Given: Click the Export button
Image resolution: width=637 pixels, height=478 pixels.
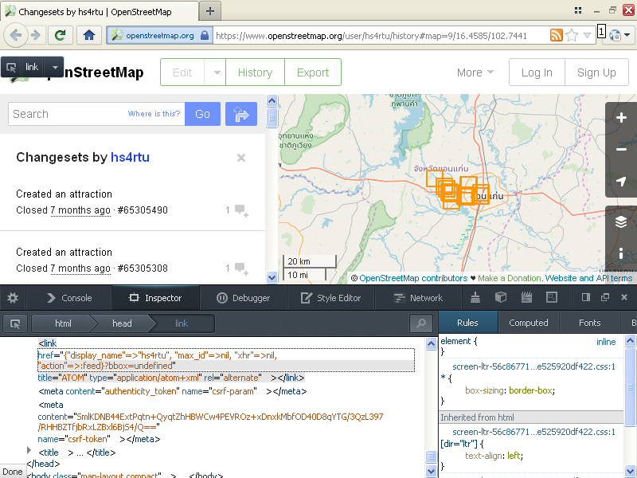Looking at the screenshot, I should click(313, 72).
